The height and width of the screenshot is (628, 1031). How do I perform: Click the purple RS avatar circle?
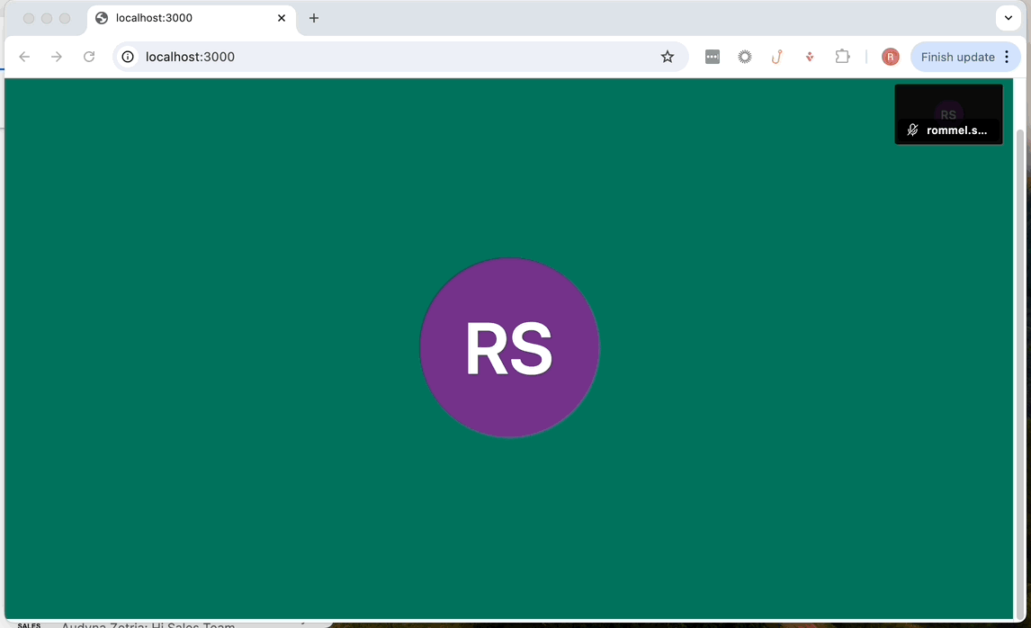509,348
